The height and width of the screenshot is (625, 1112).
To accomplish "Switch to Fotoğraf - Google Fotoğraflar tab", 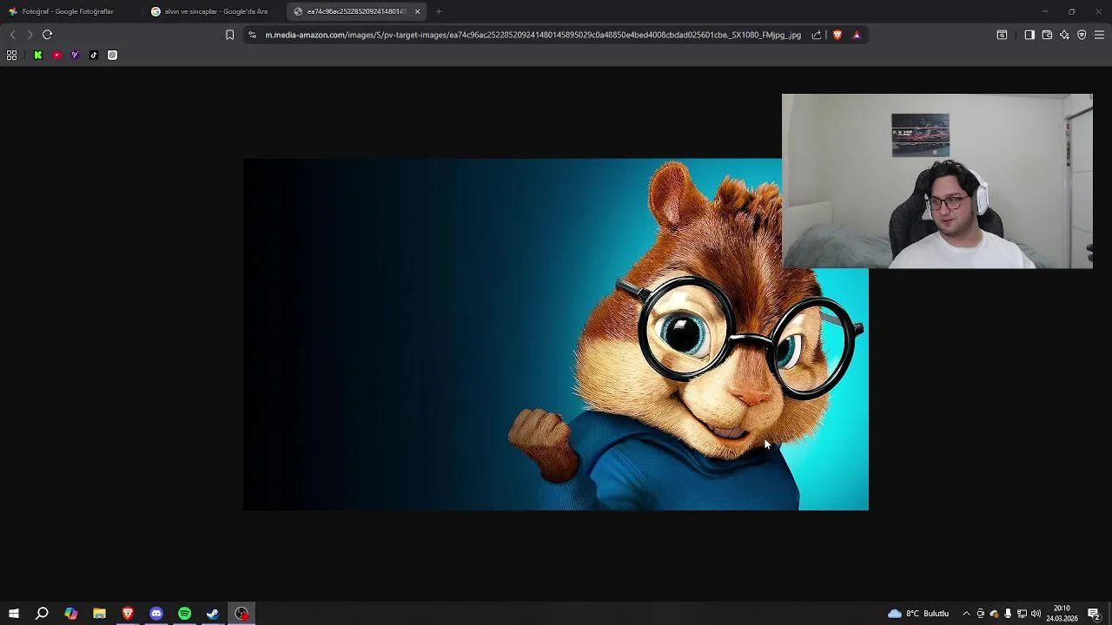I will [69, 11].
